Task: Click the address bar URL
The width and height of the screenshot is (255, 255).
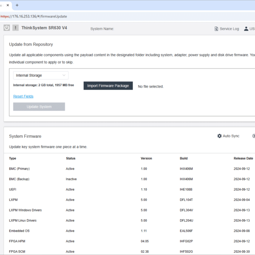Action: coord(34,17)
